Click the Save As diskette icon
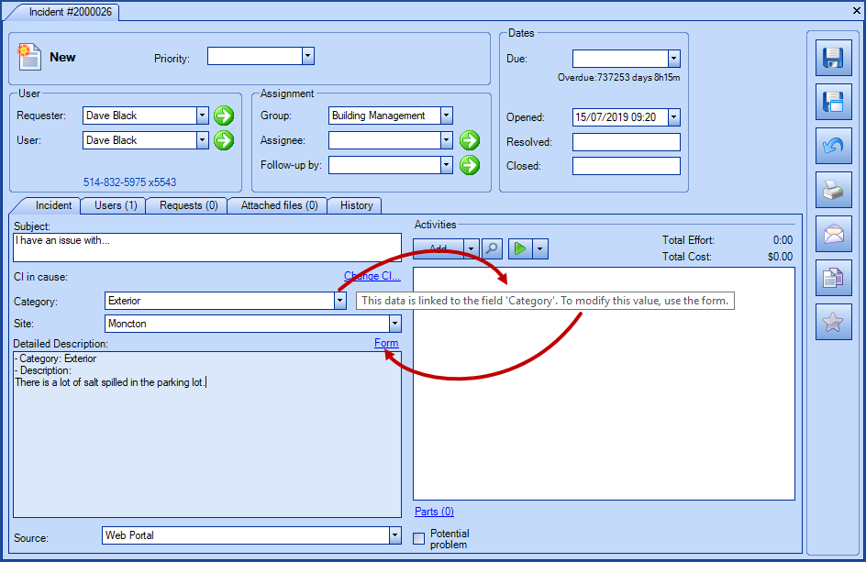Viewport: 866px width, 562px height. (x=833, y=101)
